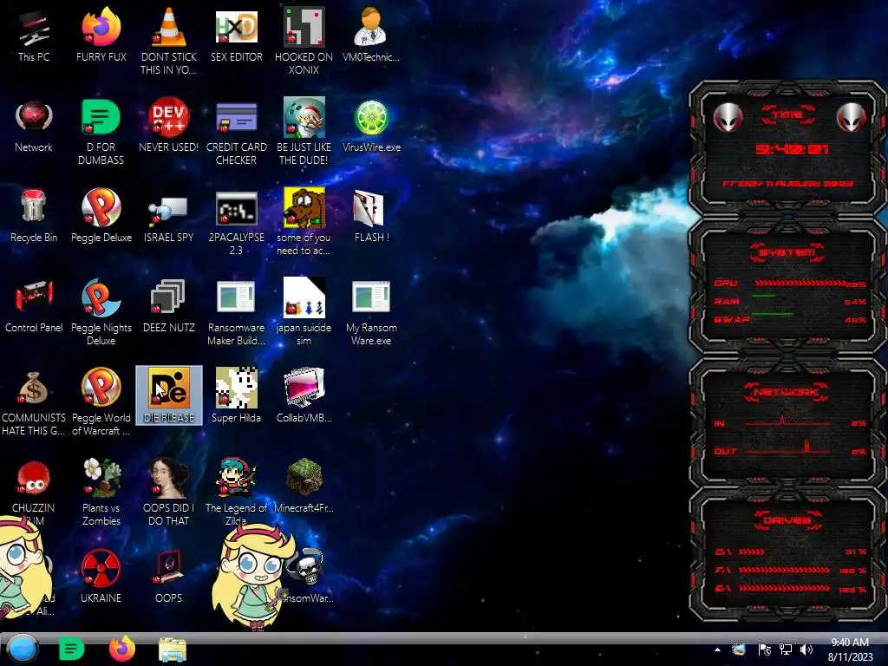Image resolution: width=888 pixels, height=666 pixels.
Task: Click the right alien head in TIME widget
Action: pyautogui.click(x=851, y=117)
